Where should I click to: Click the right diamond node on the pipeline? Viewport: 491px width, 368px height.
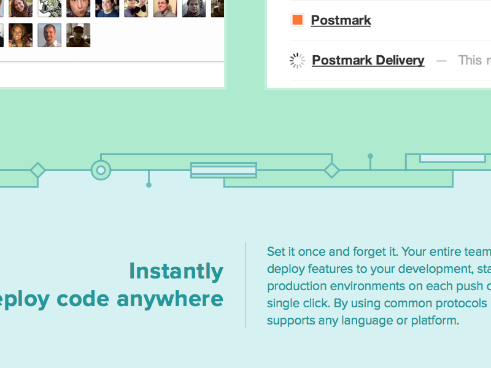tap(331, 170)
